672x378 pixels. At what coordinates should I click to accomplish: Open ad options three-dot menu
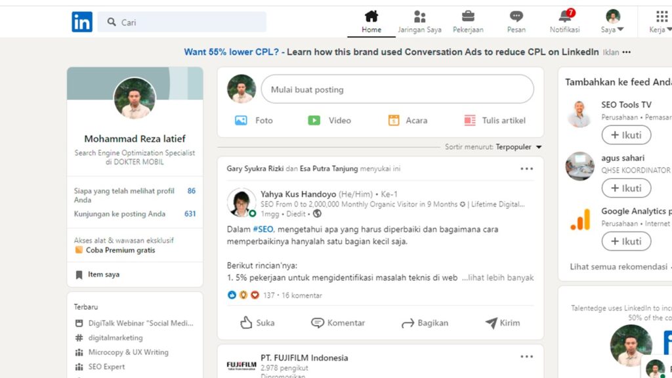tap(627, 52)
